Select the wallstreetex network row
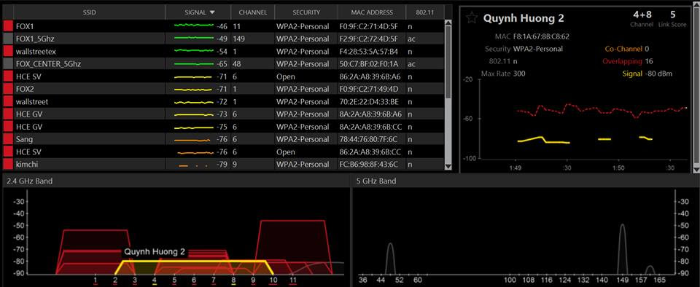 (224, 51)
